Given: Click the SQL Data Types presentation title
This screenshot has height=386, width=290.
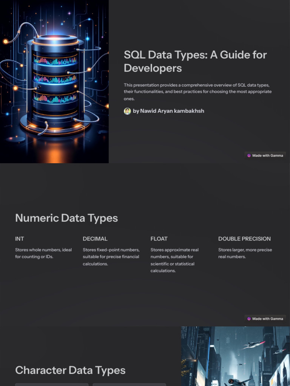Looking at the screenshot, I should 195,61.
